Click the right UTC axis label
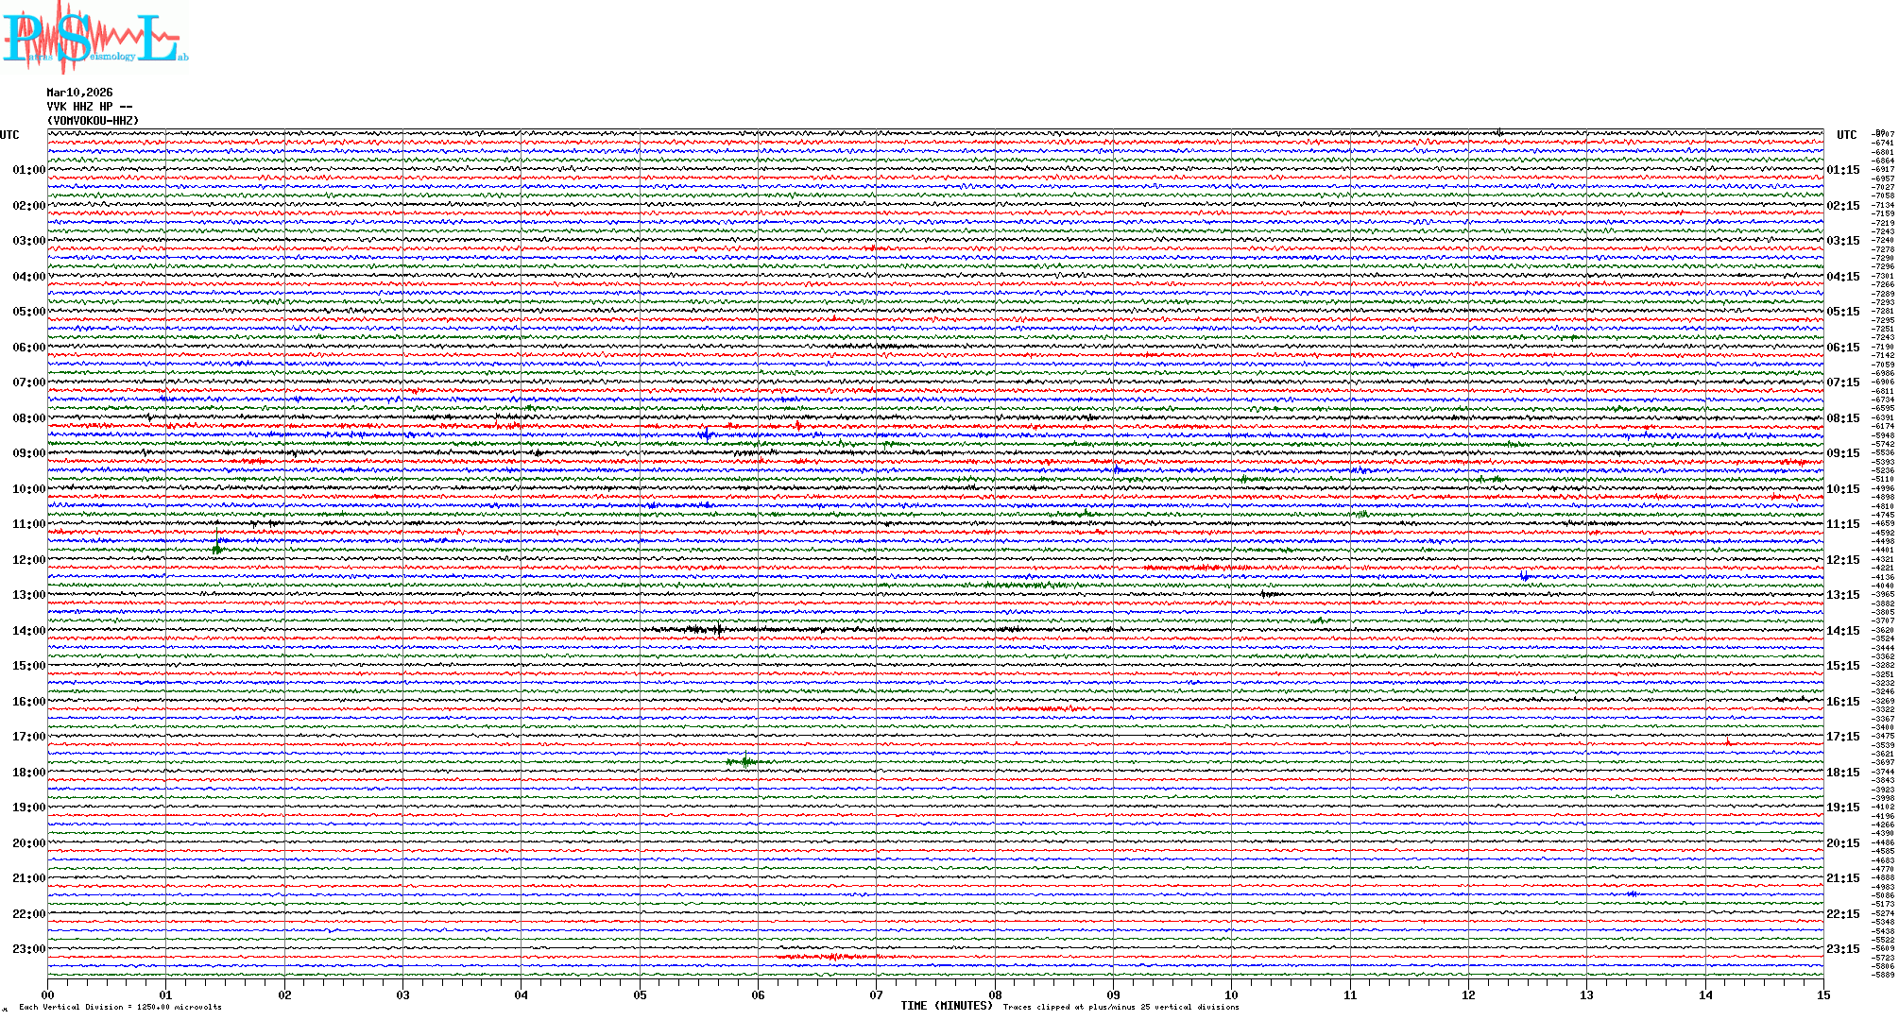This screenshot has width=1899, height=1020. click(1846, 135)
